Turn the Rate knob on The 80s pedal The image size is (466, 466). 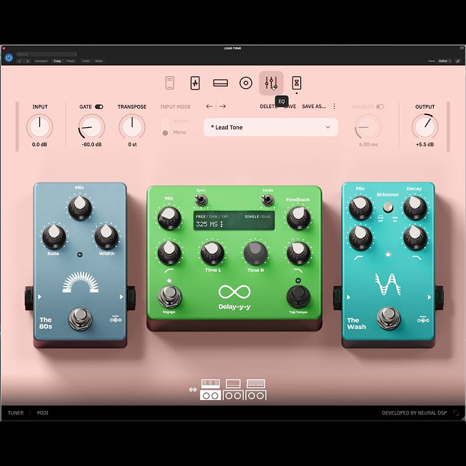54,236
